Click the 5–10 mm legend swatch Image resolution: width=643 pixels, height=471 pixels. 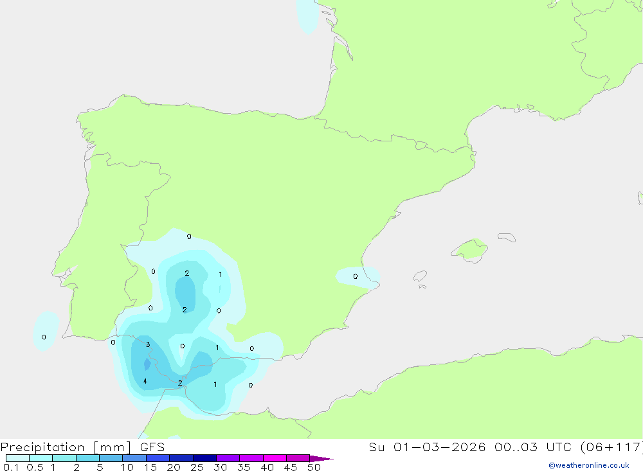coord(111,458)
